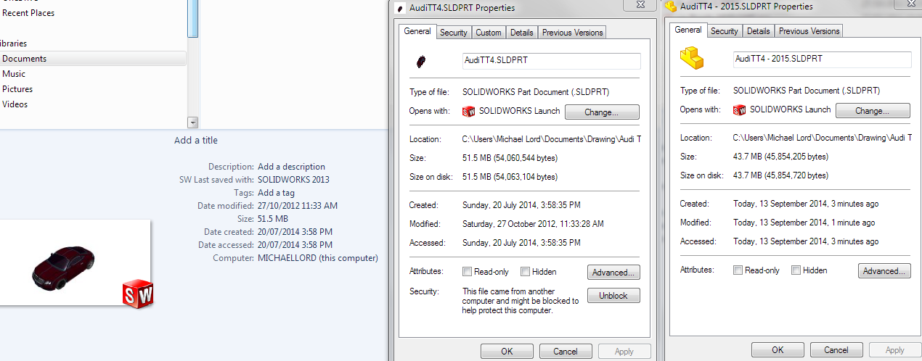922x361 pixels.
Task: Open Previous Versions tab in 2015 dialog
Action: tap(809, 31)
